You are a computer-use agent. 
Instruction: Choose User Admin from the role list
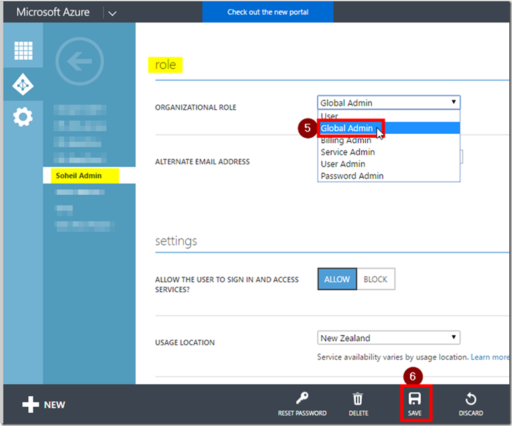388,164
